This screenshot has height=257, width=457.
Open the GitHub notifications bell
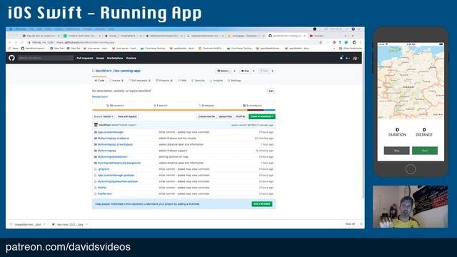point(341,58)
